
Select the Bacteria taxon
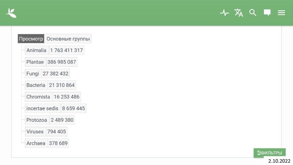pyautogui.click(x=36, y=85)
